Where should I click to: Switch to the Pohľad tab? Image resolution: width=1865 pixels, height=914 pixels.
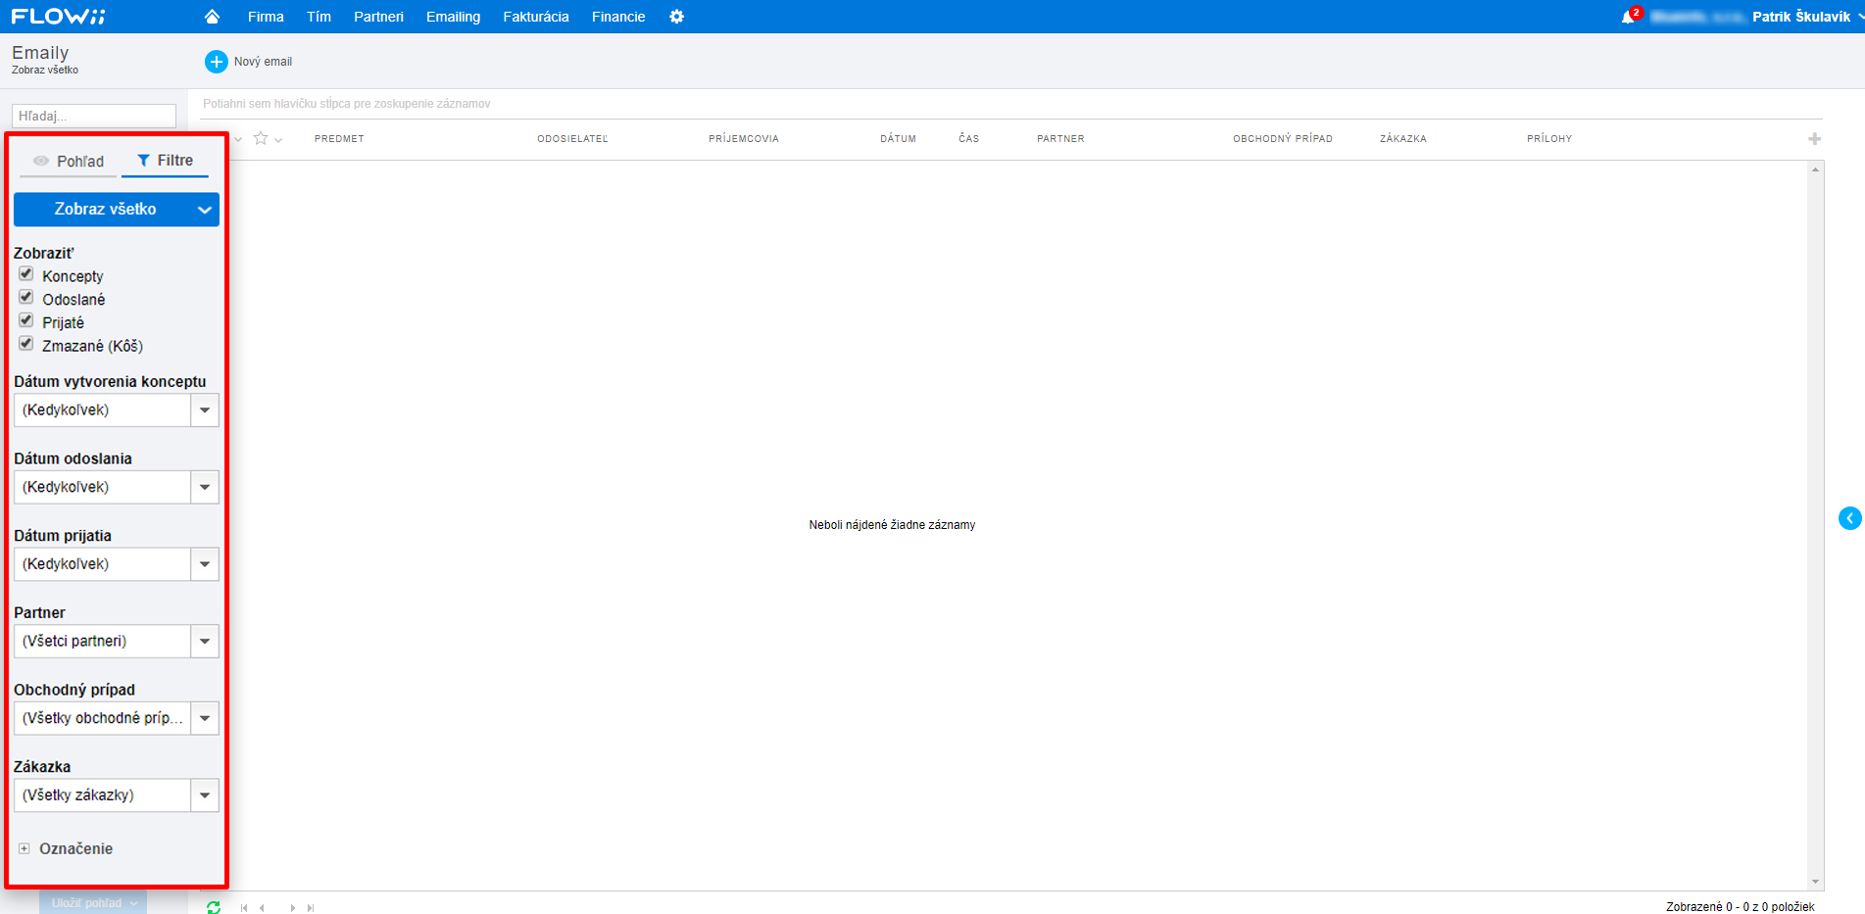click(68, 161)
